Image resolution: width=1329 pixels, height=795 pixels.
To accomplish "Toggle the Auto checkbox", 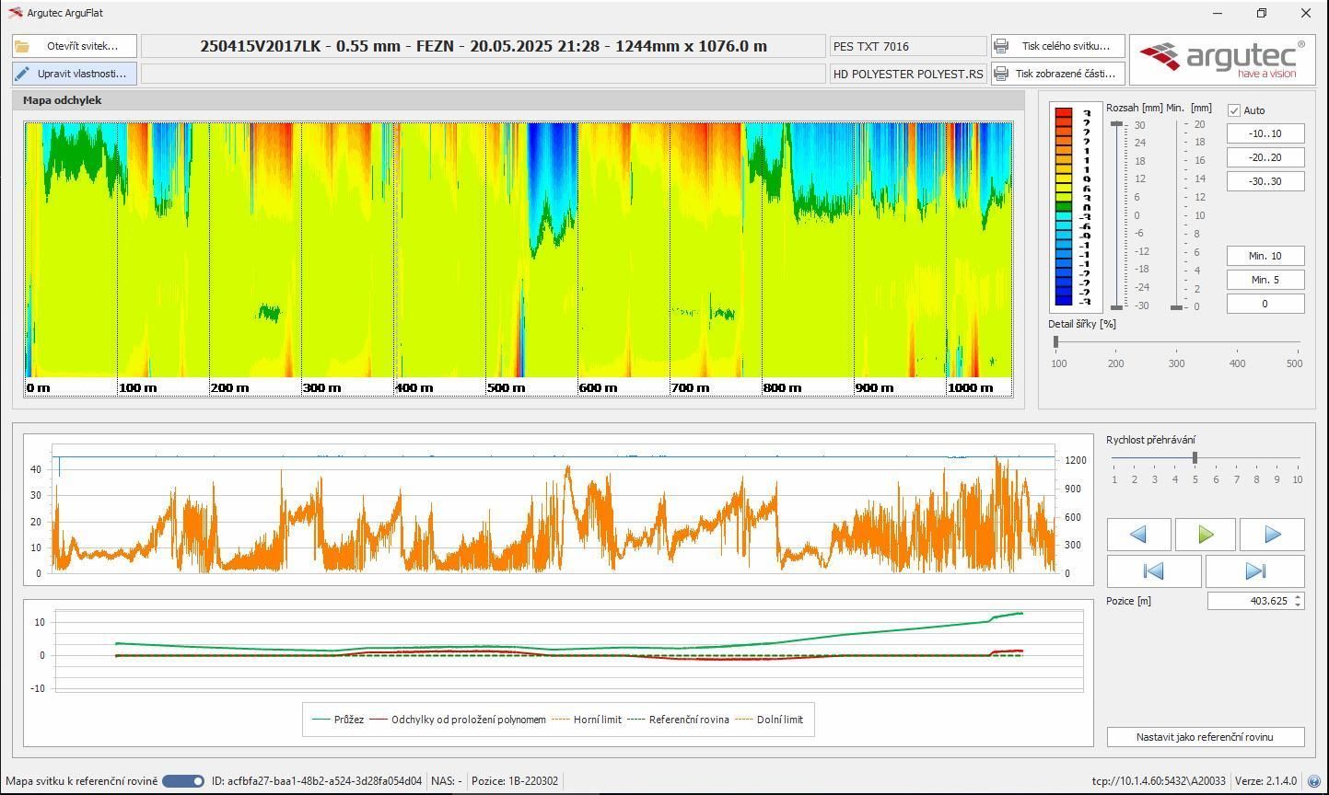I will coord(1234,110).
